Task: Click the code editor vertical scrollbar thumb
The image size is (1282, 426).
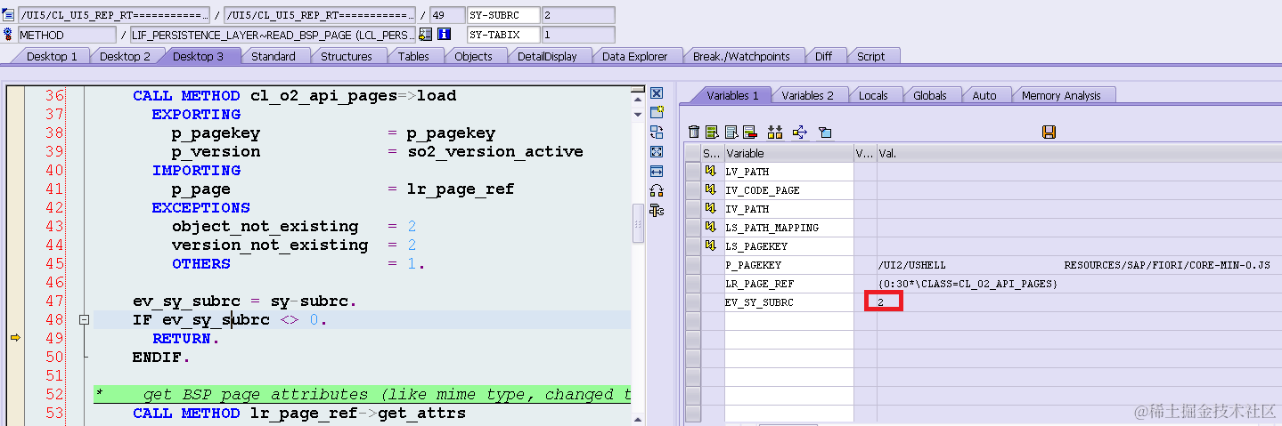Action: click(638, 223)
